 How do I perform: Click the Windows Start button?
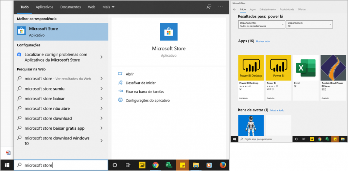[x=6, y=165]
